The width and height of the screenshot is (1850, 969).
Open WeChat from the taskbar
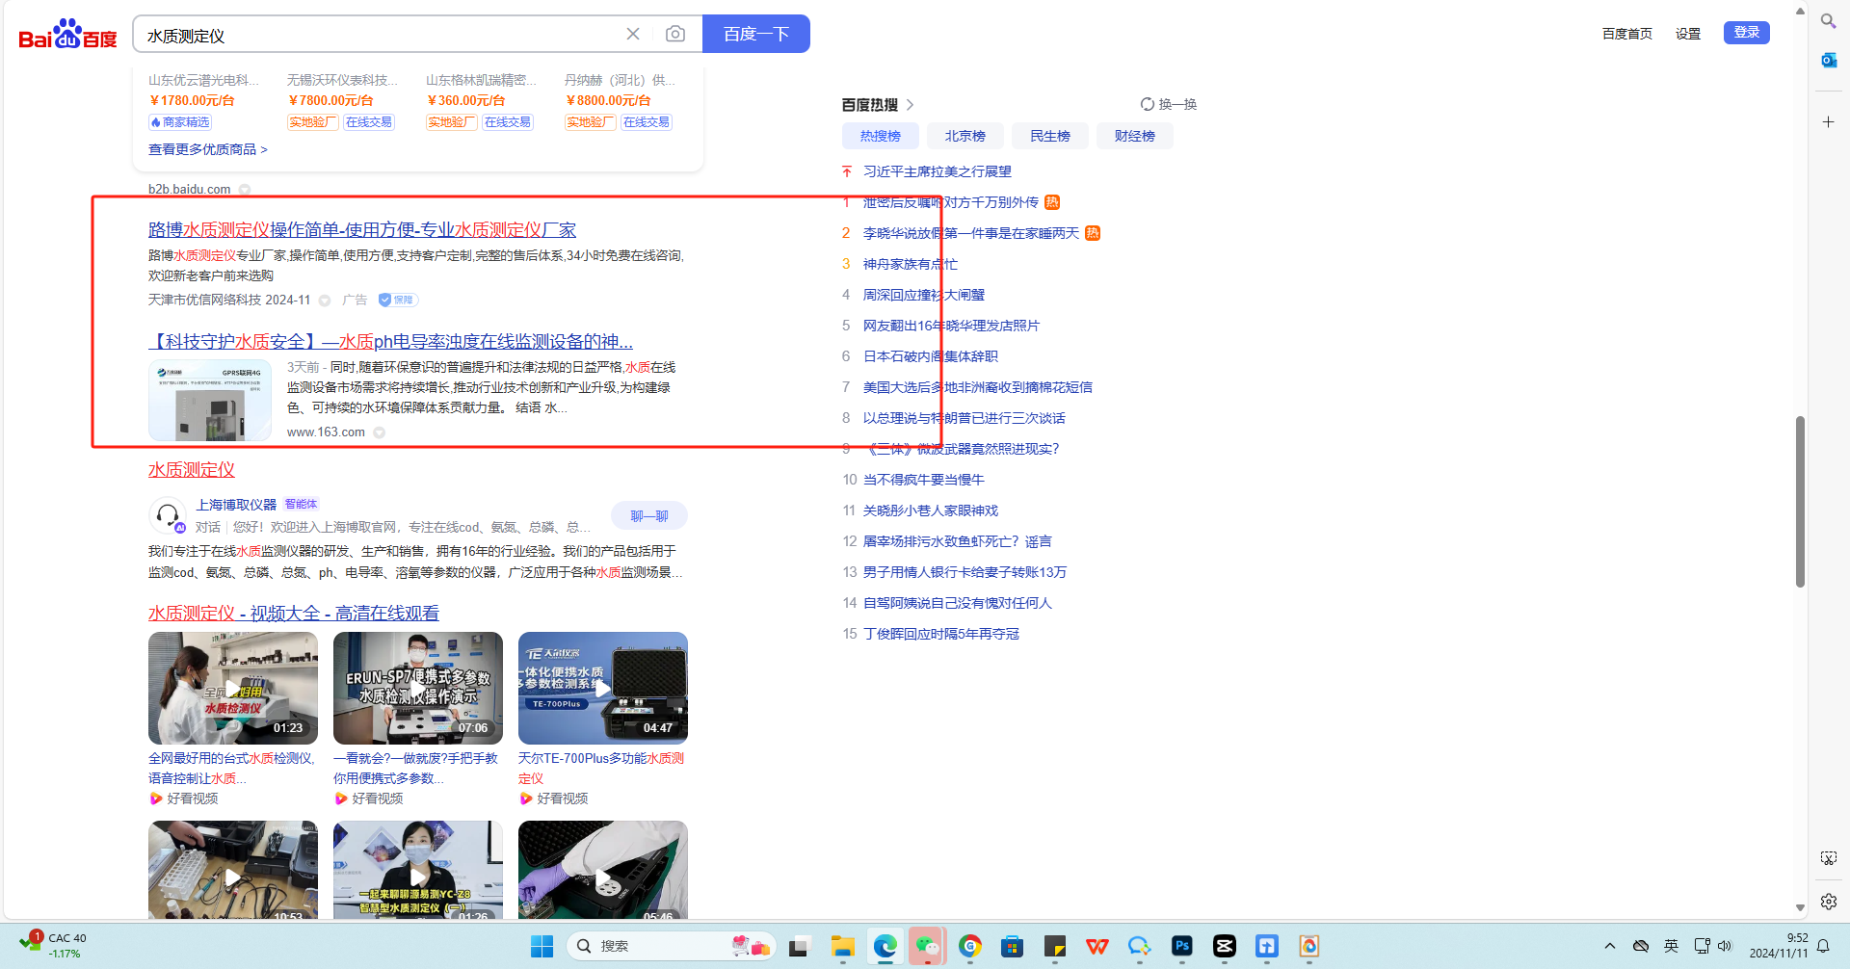(928, 946)
